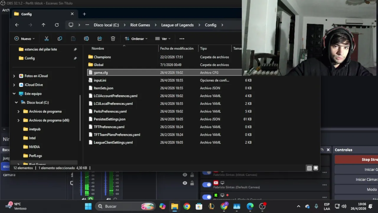Open Microsoft Store from the taskbar

pyautogui.click(x=199, y=206)
